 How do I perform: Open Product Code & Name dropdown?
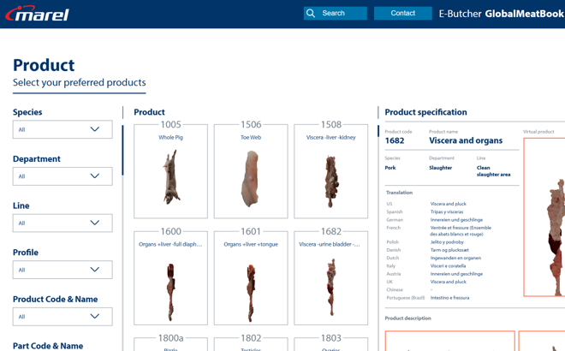tap(62, 317)
